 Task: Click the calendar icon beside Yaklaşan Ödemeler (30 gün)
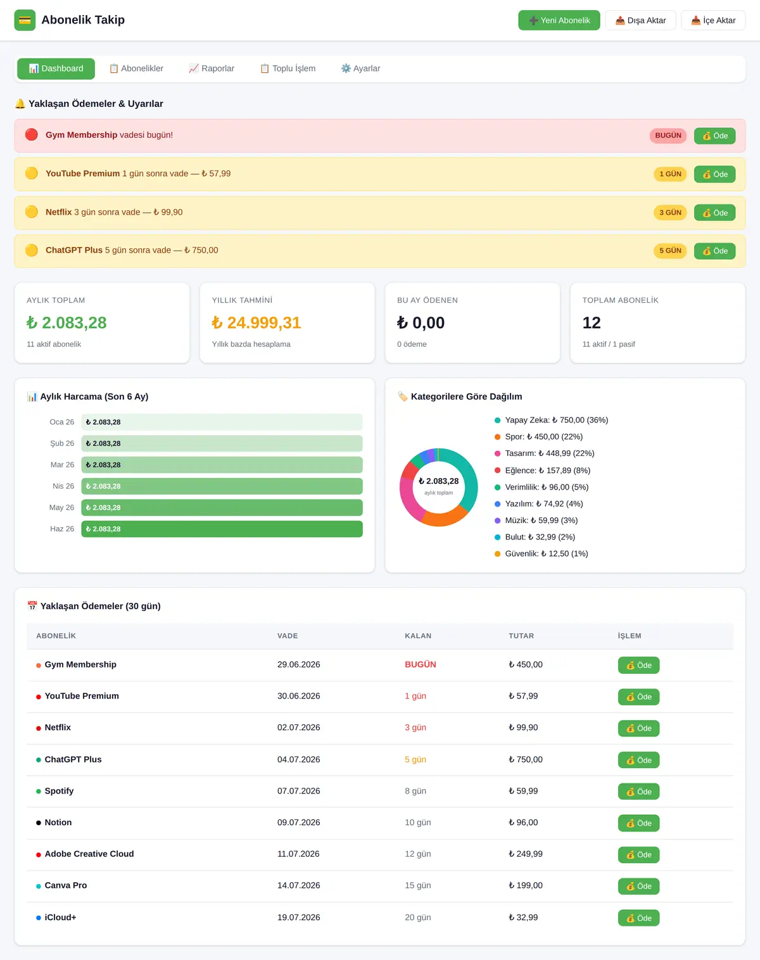click(32, 606)
